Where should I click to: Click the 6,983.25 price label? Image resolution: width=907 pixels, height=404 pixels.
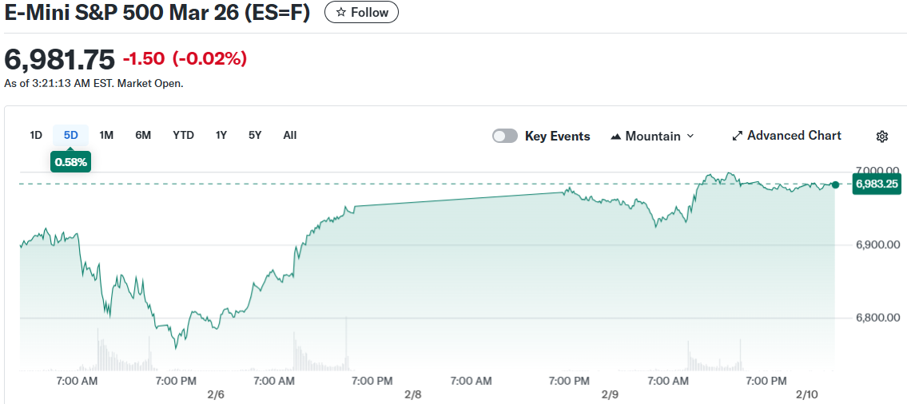click(877, 184)
